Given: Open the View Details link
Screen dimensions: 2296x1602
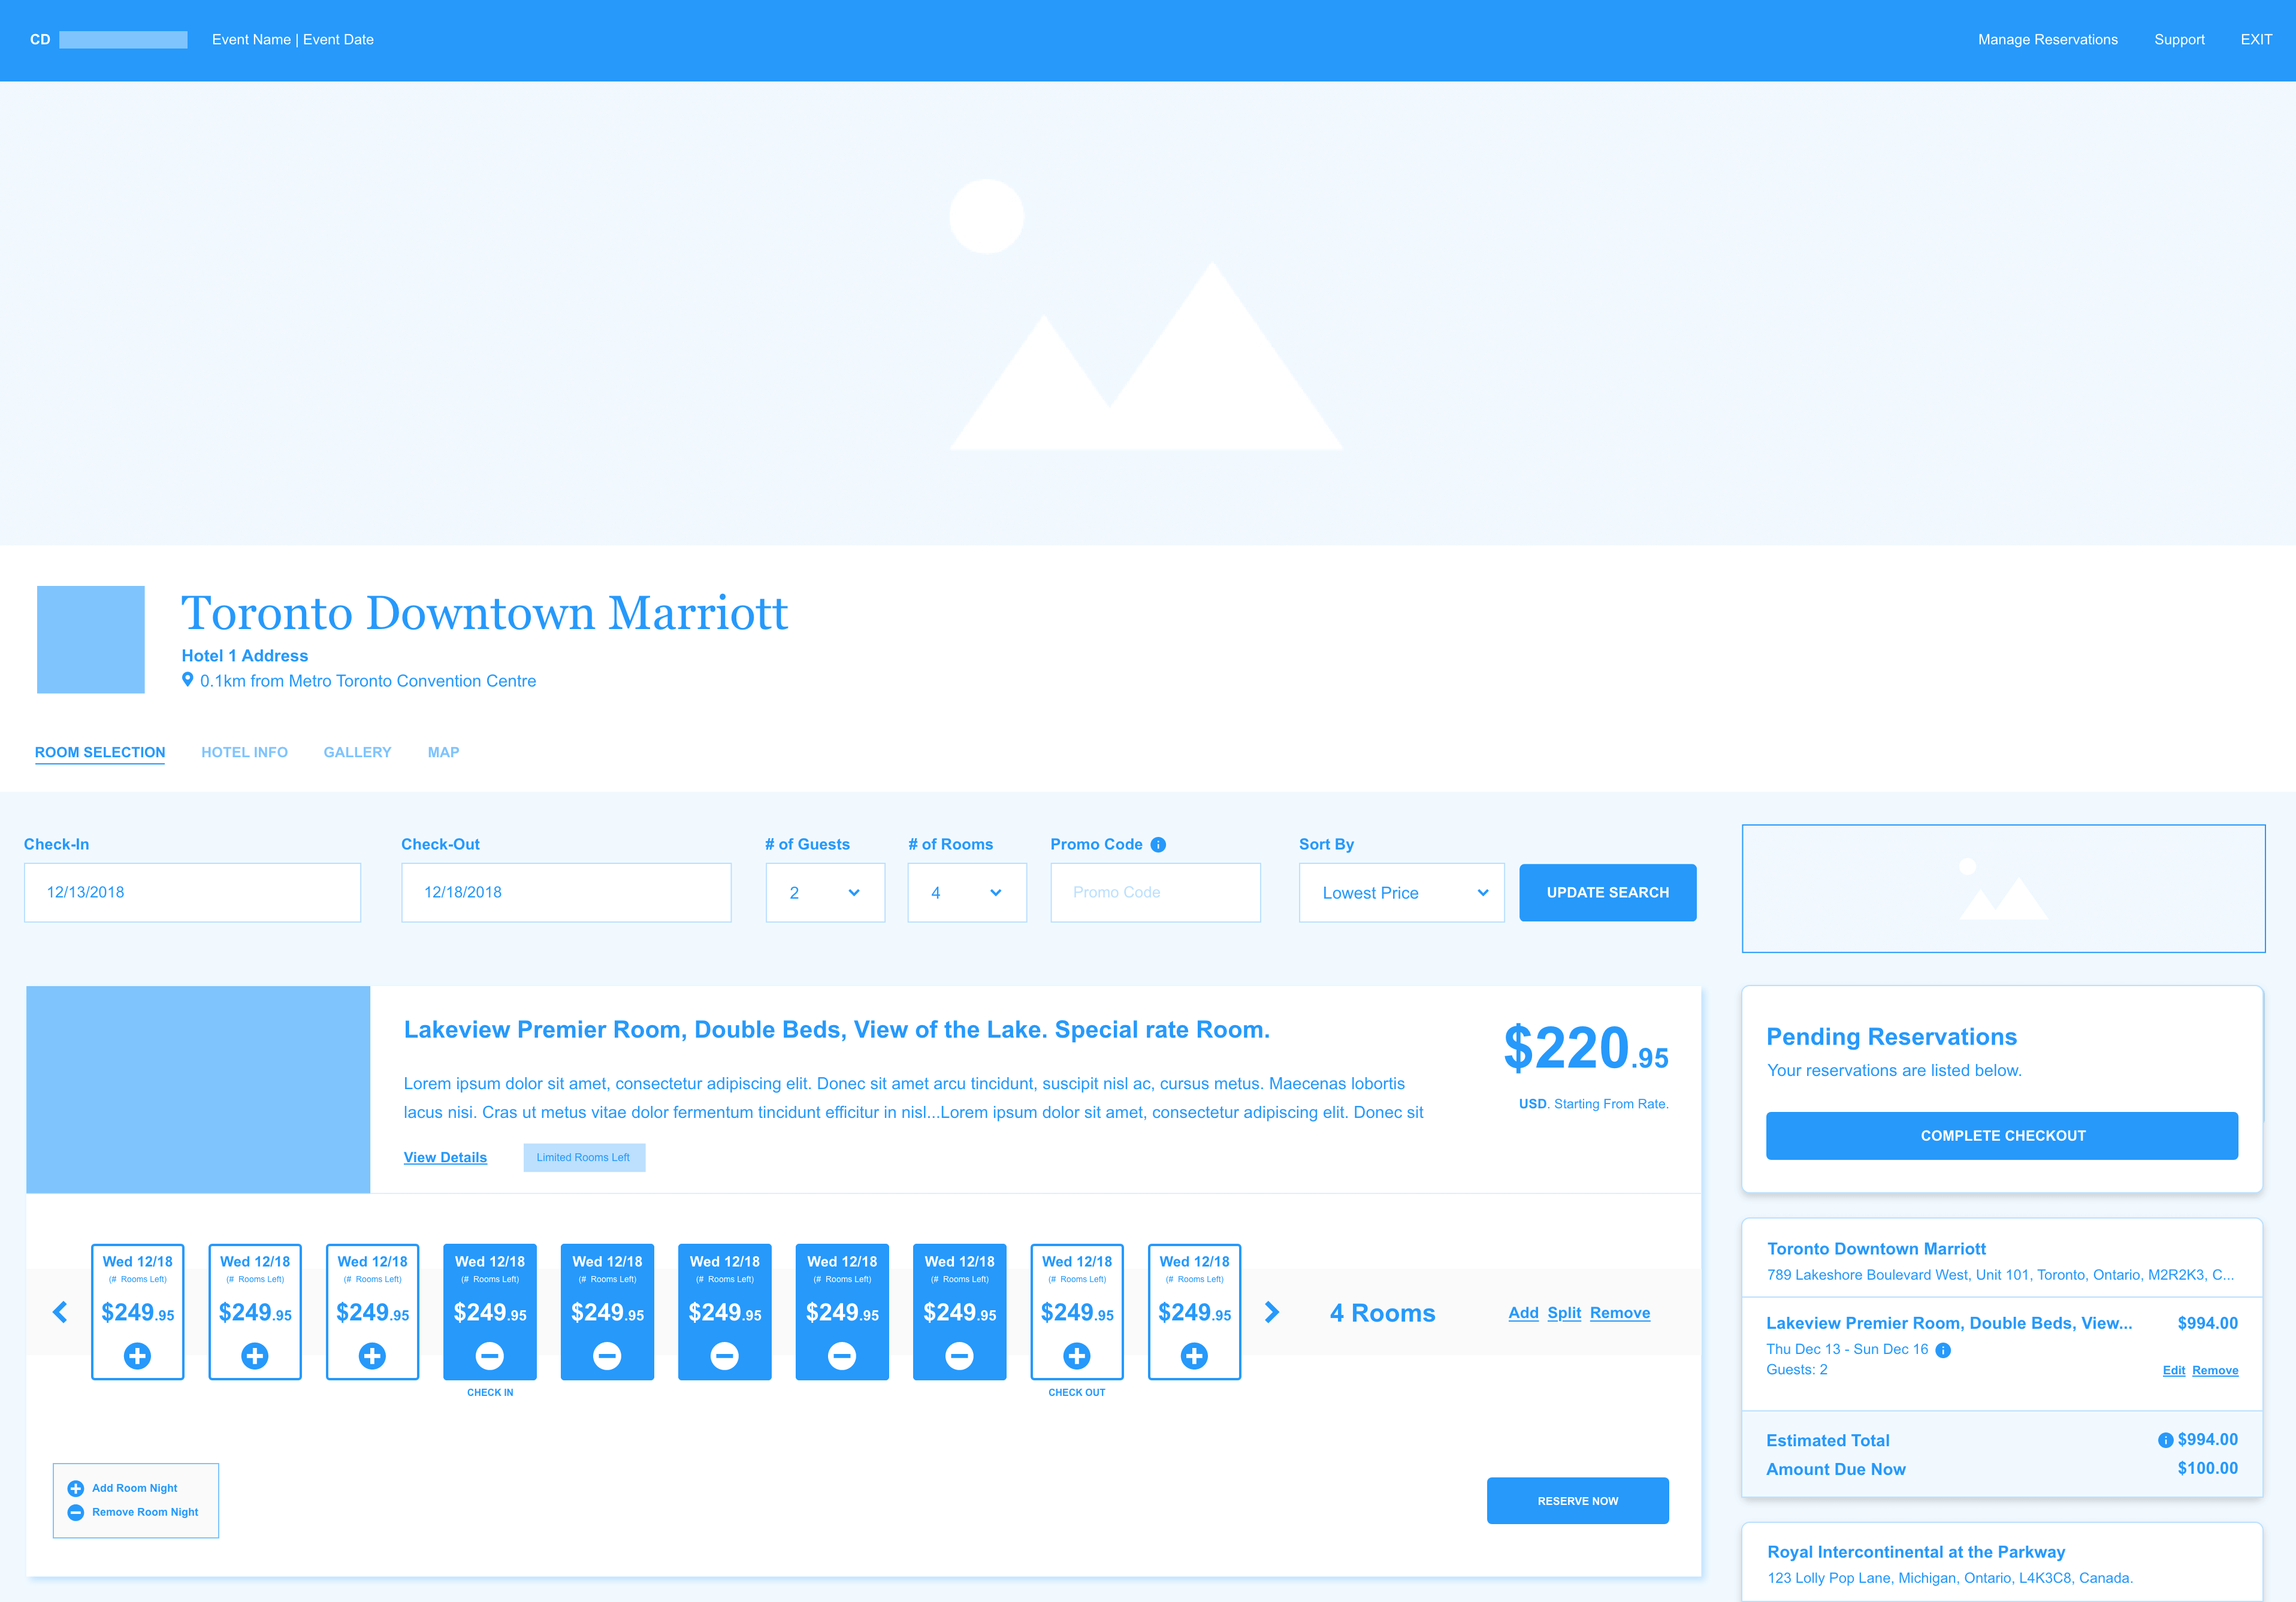Looking at the screenshot, I should tap(445, 1157).
